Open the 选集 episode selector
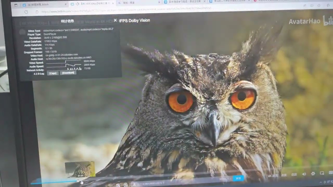 point(284,175)
